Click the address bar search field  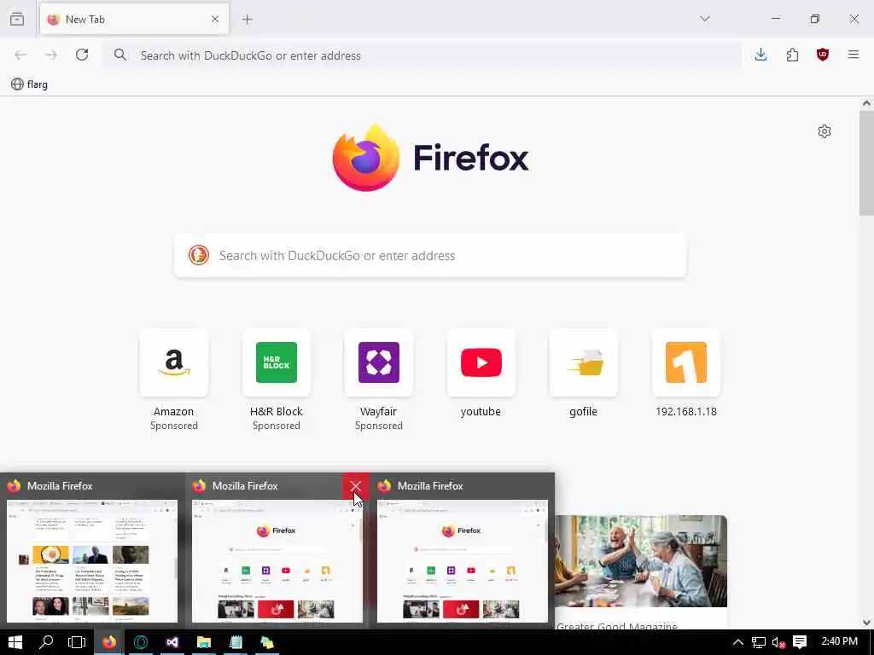(422, 55)
